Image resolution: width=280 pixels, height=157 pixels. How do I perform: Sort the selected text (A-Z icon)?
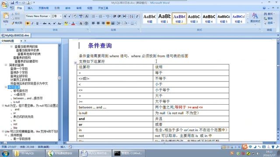tap(131, 17)
